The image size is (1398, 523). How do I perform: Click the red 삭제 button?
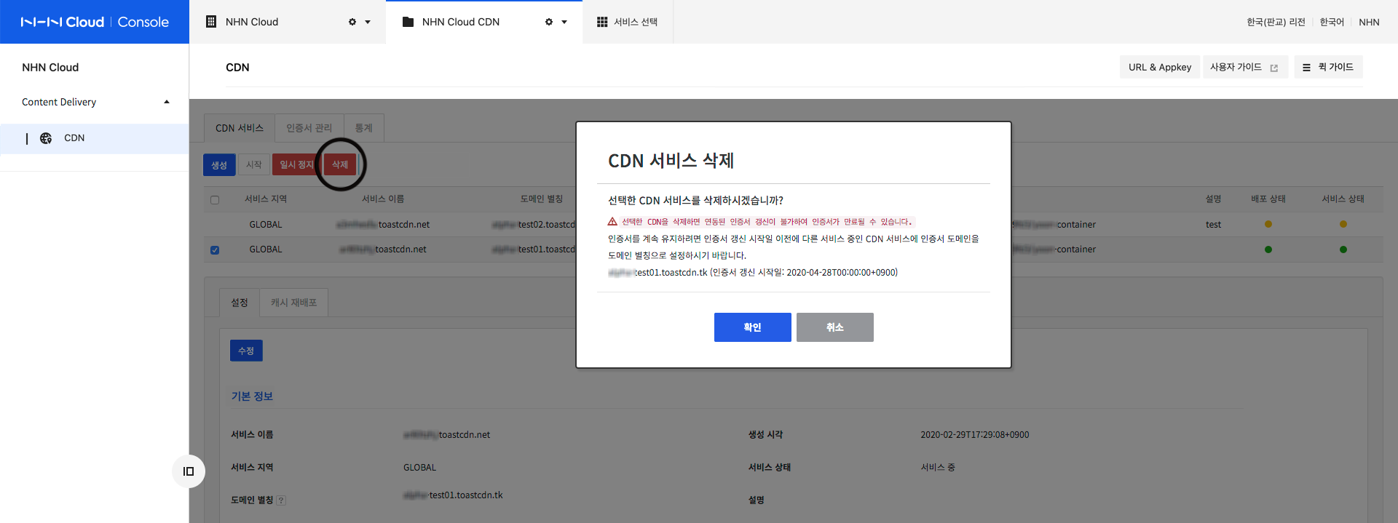[x=340, y=165]
